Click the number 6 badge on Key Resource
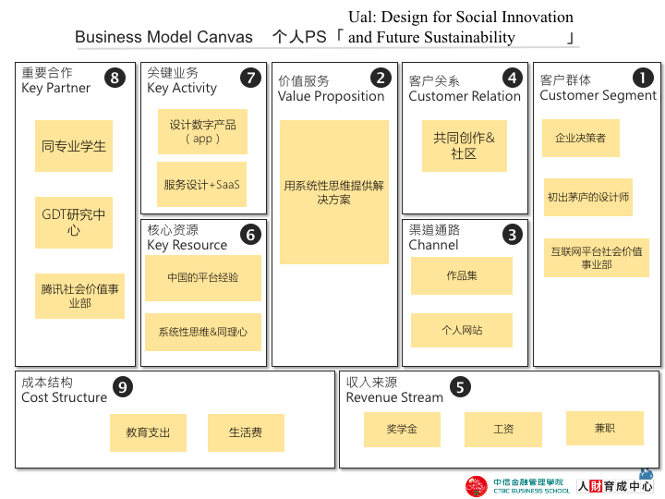This screenshot has width=665, height=499. [x=250, y=235]
